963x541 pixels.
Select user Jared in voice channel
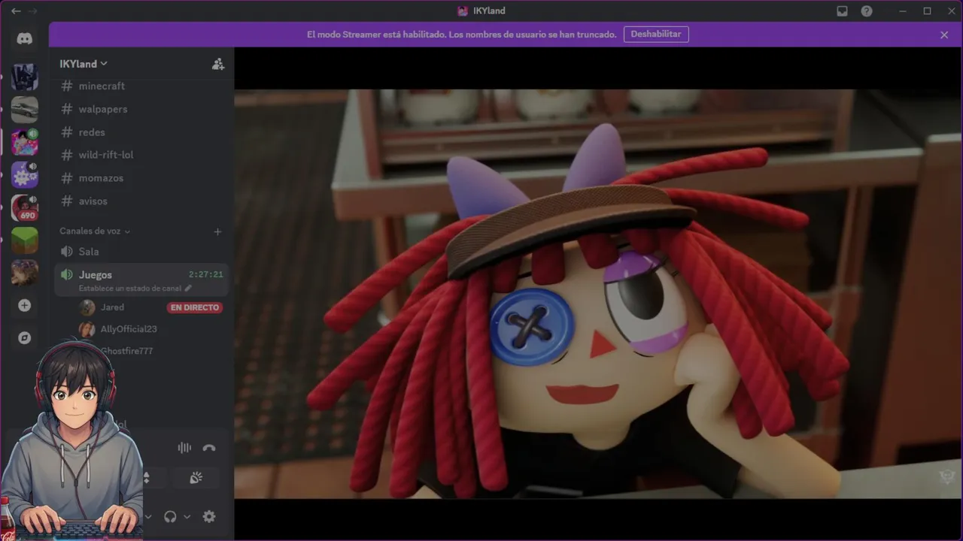click(112, 307)
